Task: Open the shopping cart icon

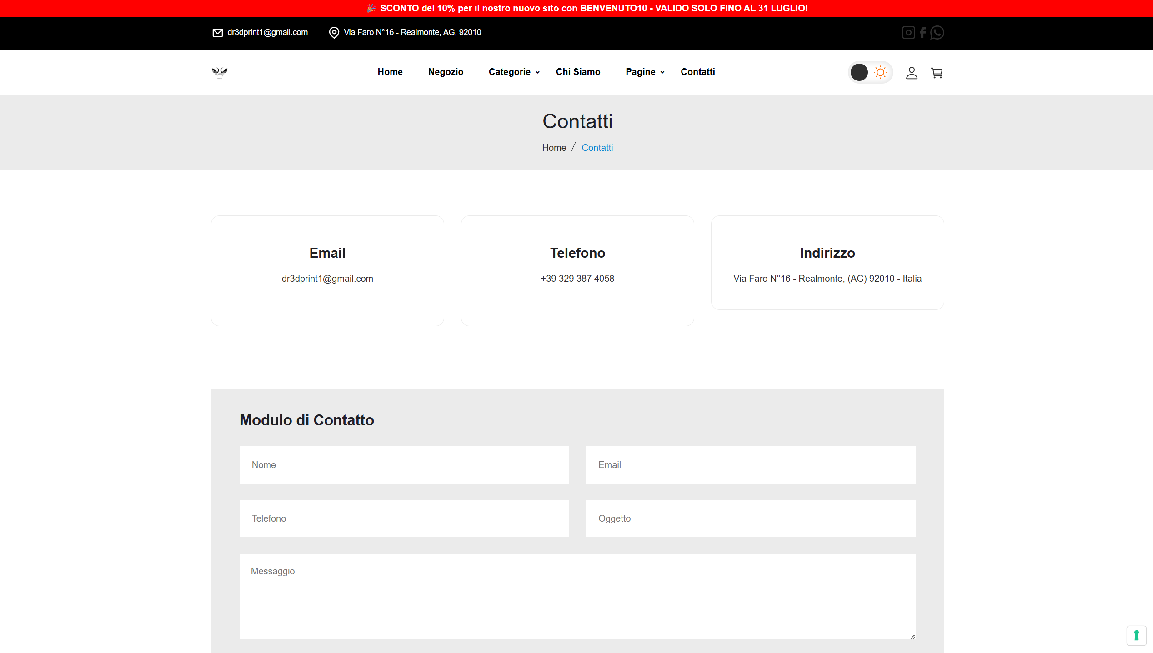Action: coord(937,73)
